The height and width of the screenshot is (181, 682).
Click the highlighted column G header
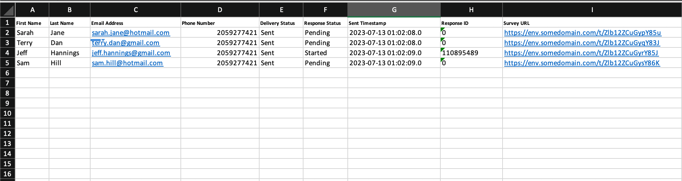click(x=394, y=10)
